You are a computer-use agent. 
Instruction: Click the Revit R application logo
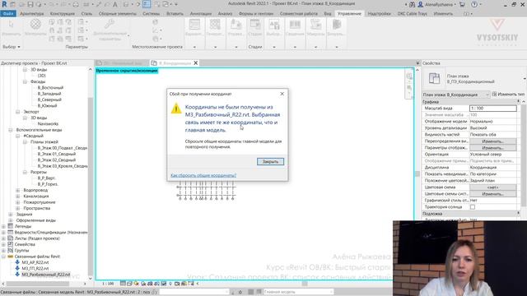point(4,4)
